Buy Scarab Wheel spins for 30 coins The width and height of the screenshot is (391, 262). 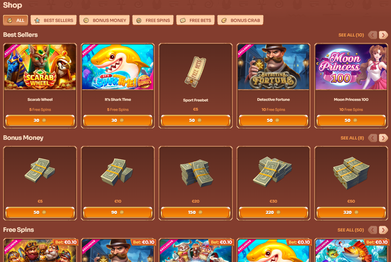tap(40, 120)
